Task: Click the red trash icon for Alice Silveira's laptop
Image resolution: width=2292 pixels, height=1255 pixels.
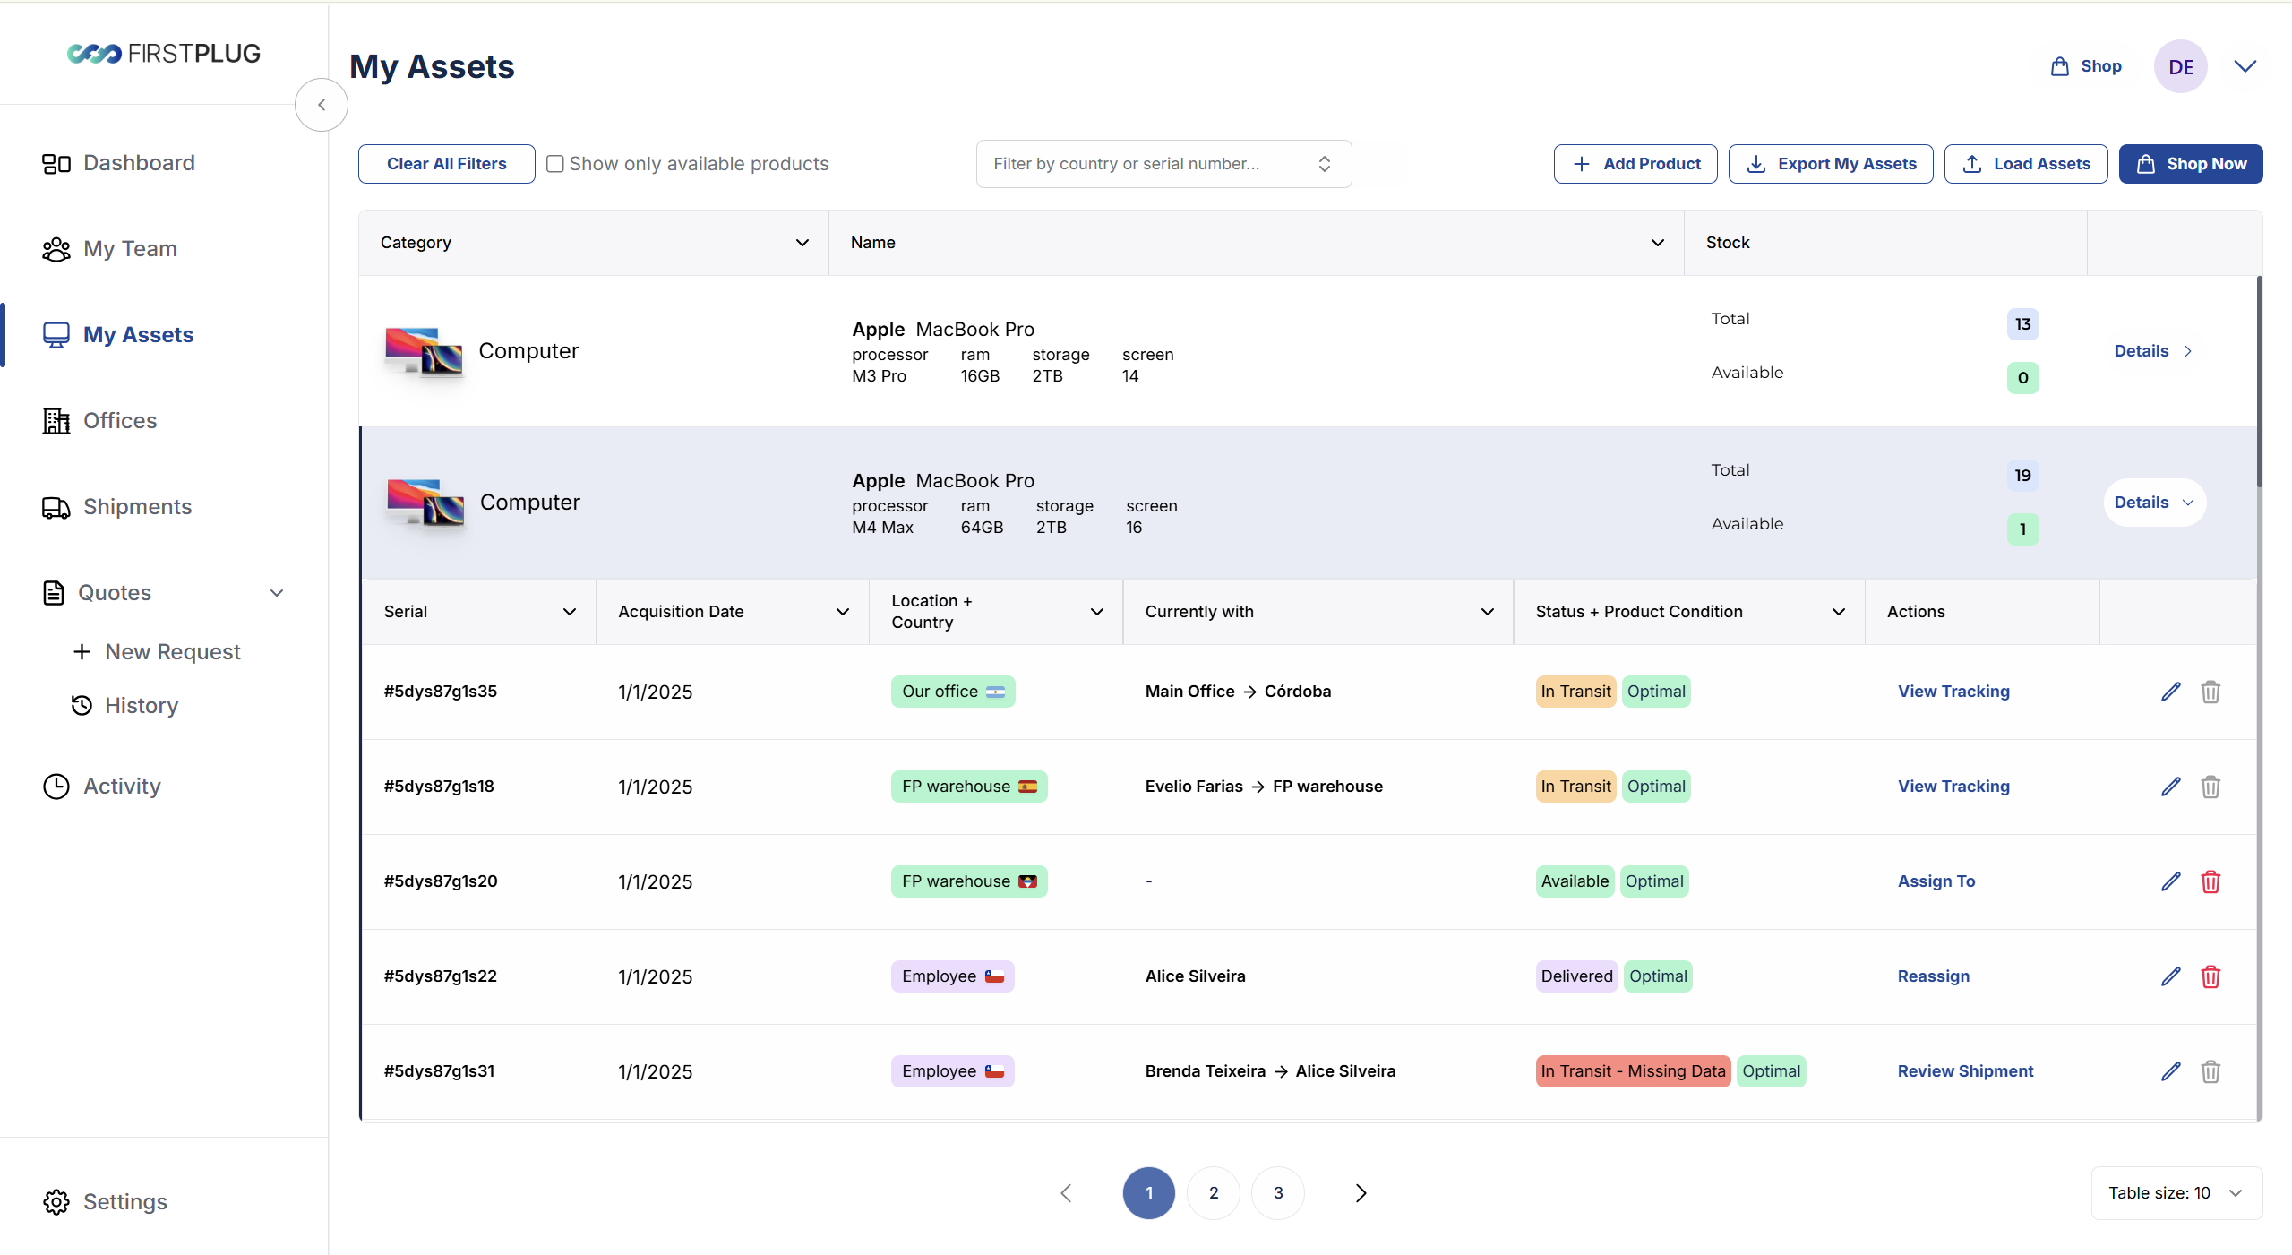Action: pos(2210,976)
